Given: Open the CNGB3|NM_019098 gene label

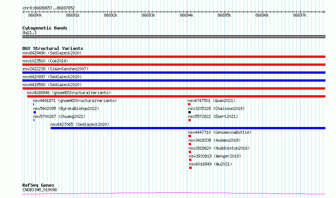Looking at the screenshot, I should 40,190.
